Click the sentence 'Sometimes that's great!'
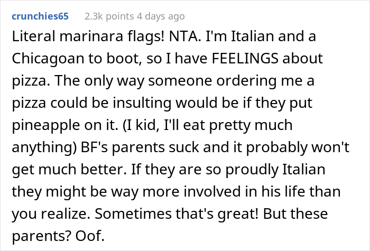The image size is (370, 251). coord(177,213)
